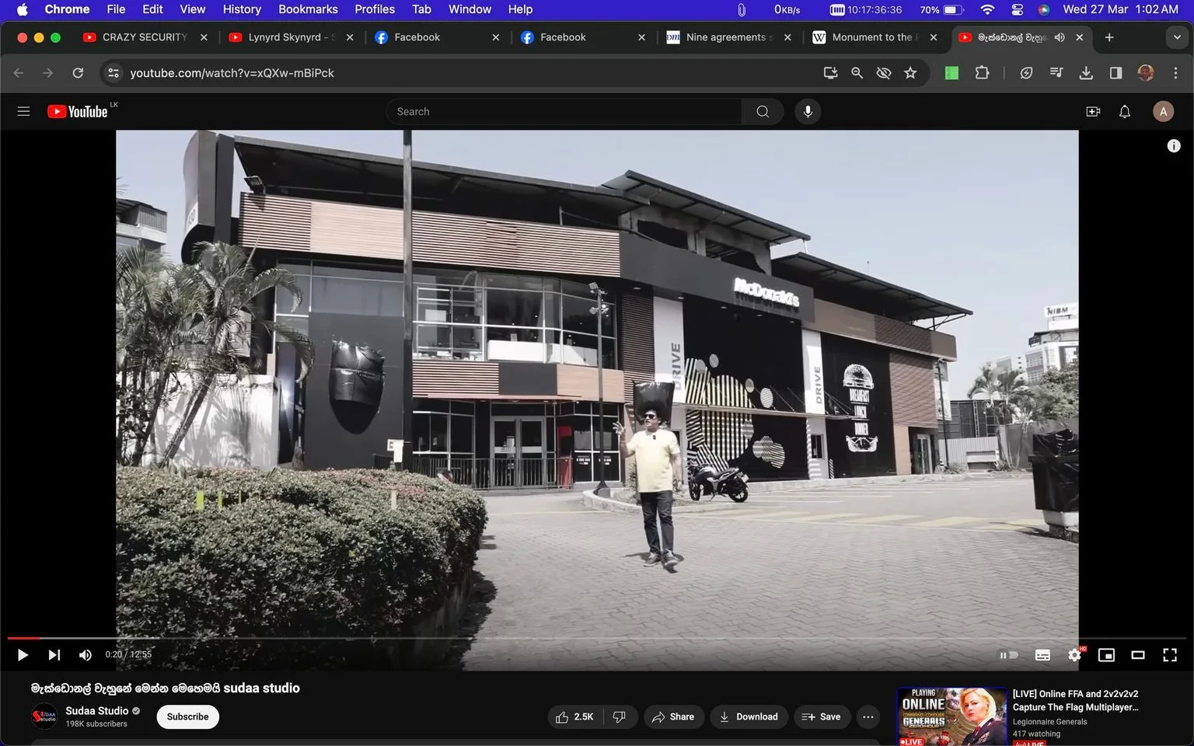1194x746 pixels.
Task: Toggle subtitles/closed captions
Action: [x=1042, y=655]
